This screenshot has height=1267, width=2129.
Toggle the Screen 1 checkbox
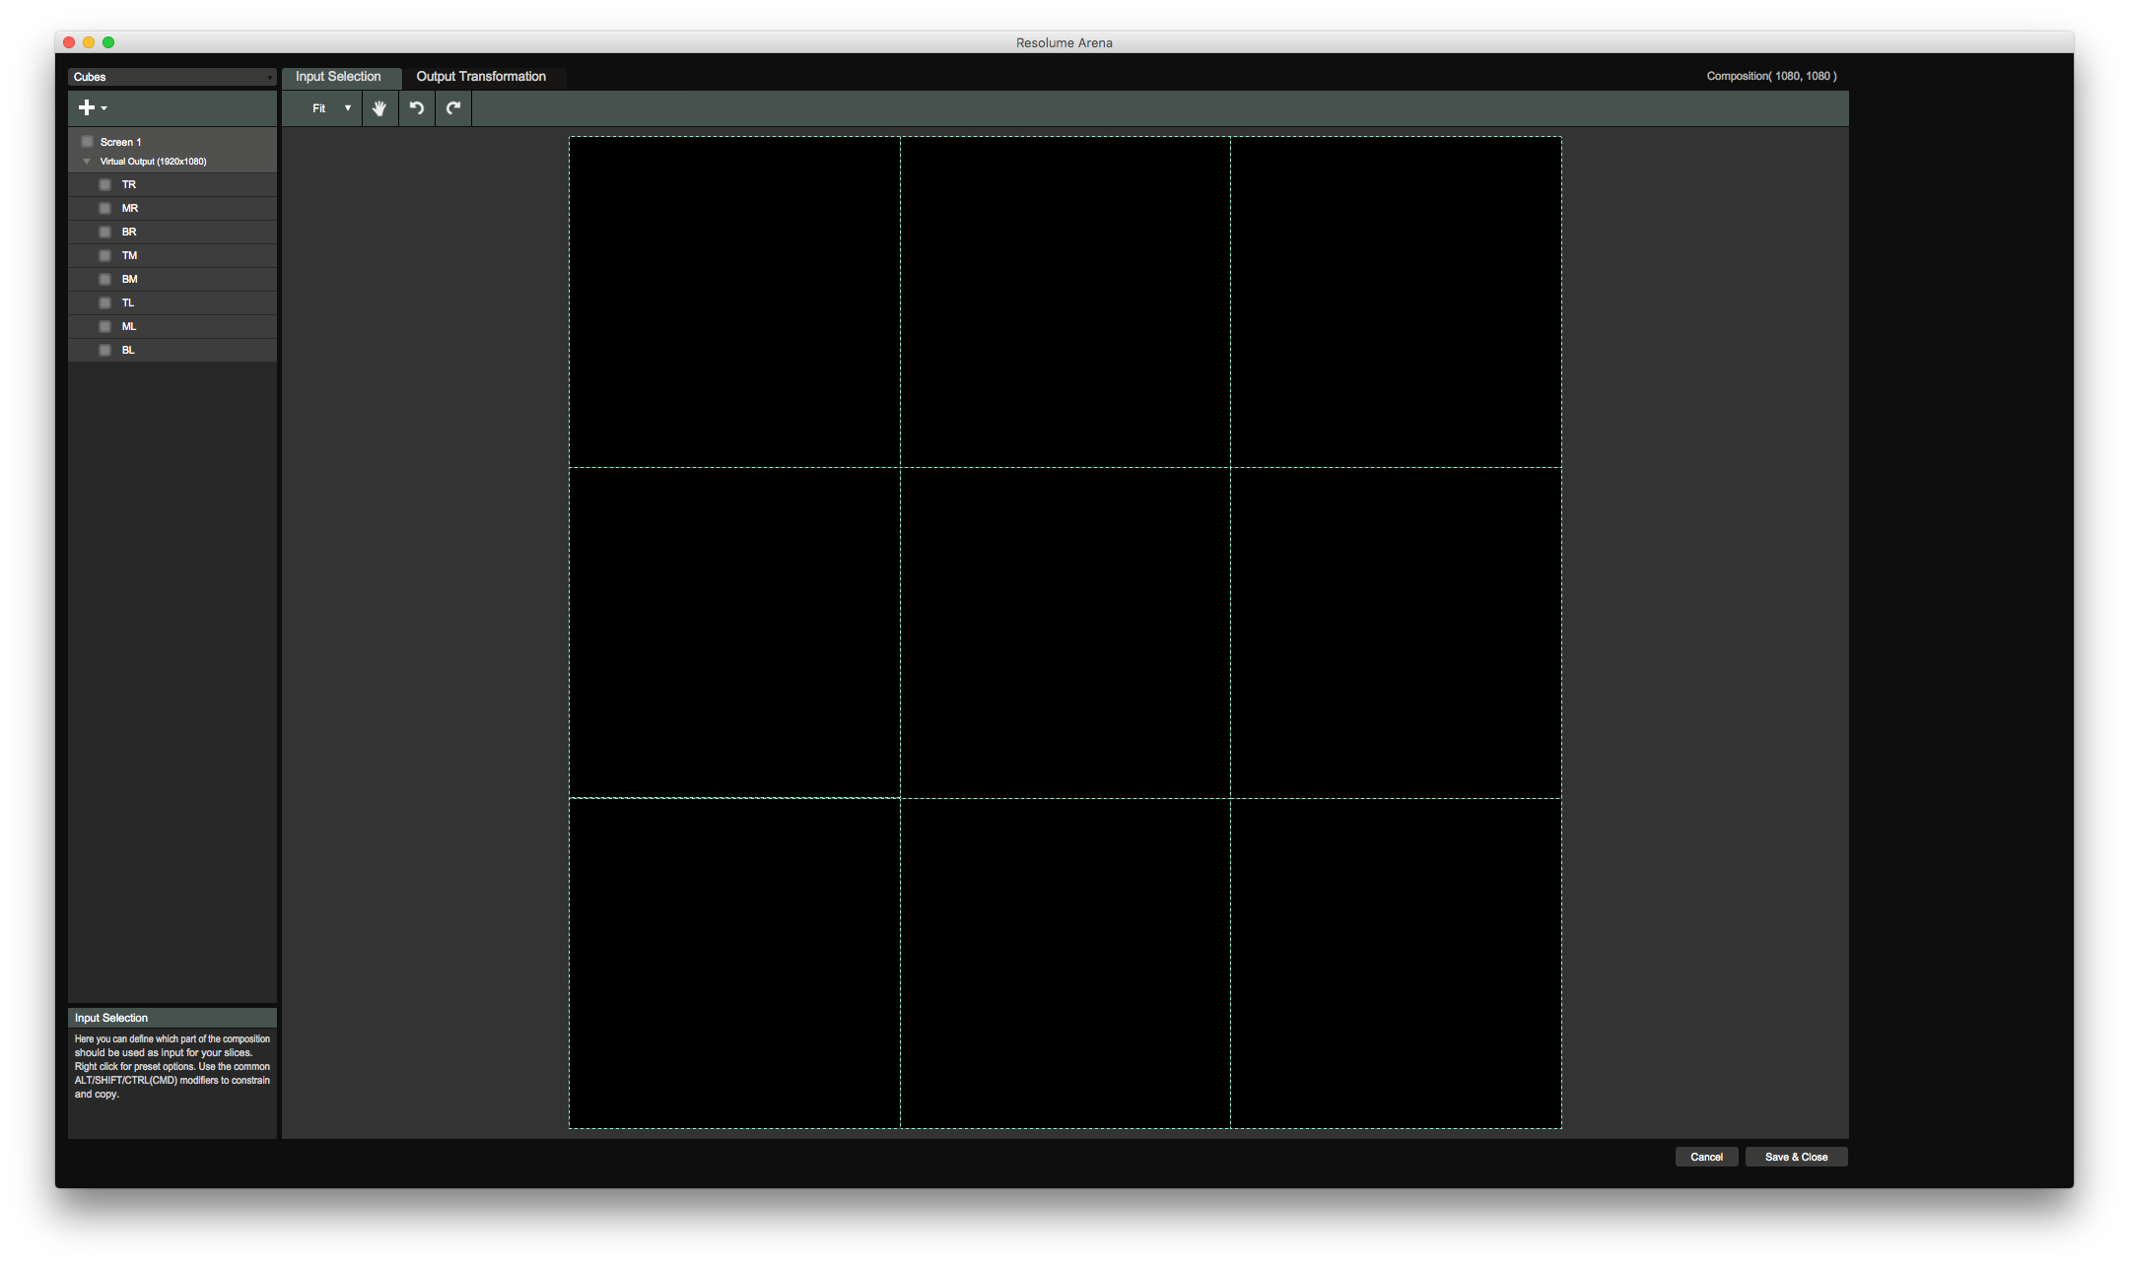(88, 142)
